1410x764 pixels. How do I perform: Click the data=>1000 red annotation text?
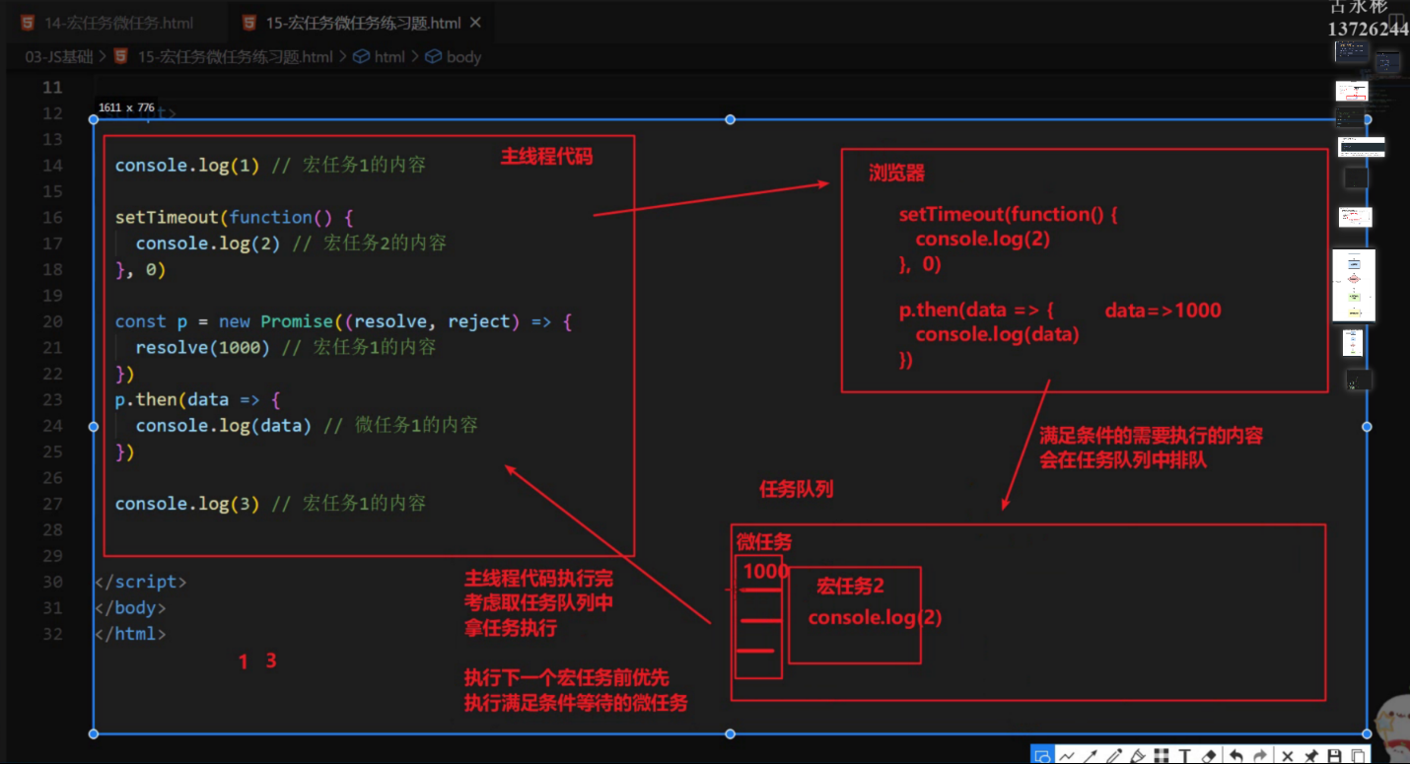pyautogui.click(x=1163, y=311)
